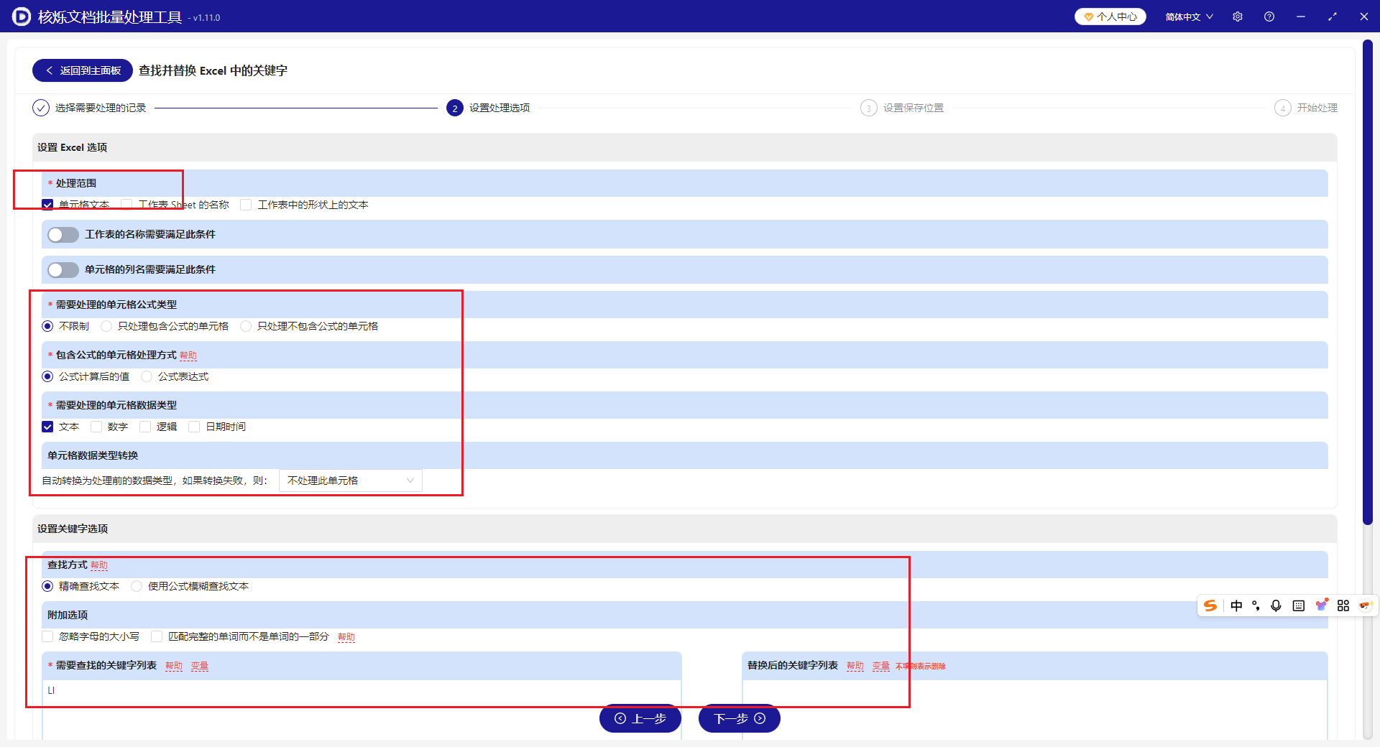
Task: Check the 数字 data type checkbox
Action: [96, 427]
